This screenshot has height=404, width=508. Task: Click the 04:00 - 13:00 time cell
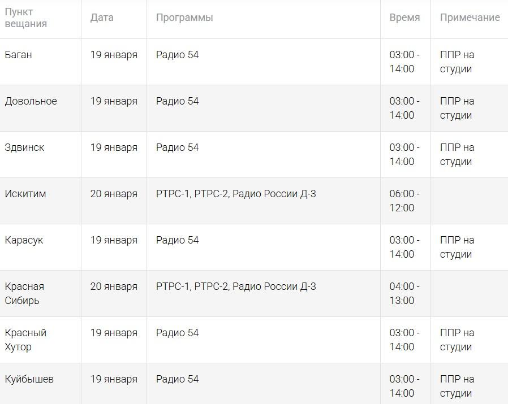tap(404, 293)
